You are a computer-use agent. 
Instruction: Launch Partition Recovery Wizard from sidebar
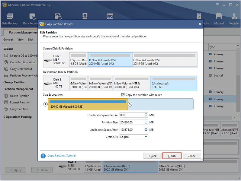coord(21,75)
